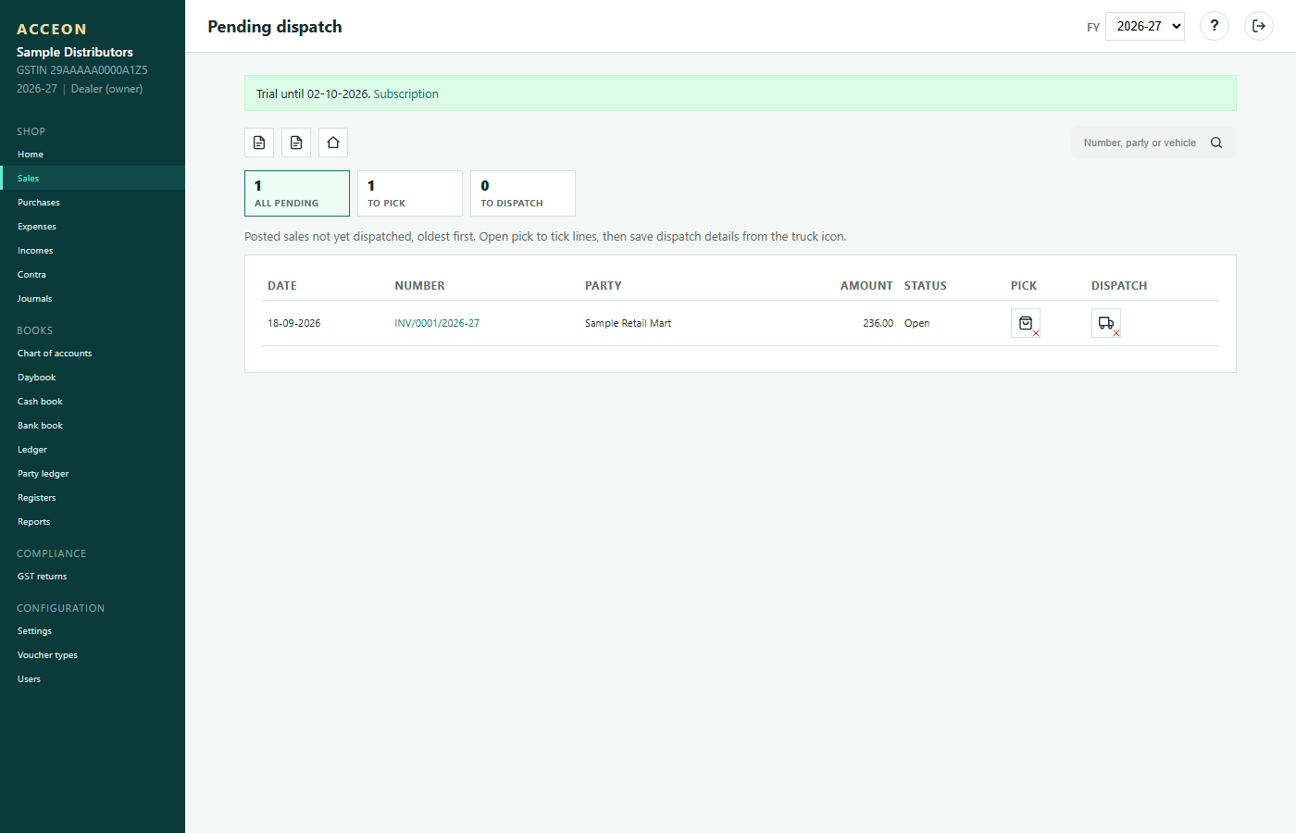
Task: Open the Bank book page
Action: (93, 426)
